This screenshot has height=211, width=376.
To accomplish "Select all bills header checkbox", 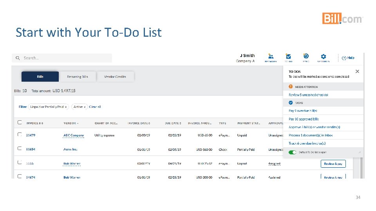I will tap(20, 122).
